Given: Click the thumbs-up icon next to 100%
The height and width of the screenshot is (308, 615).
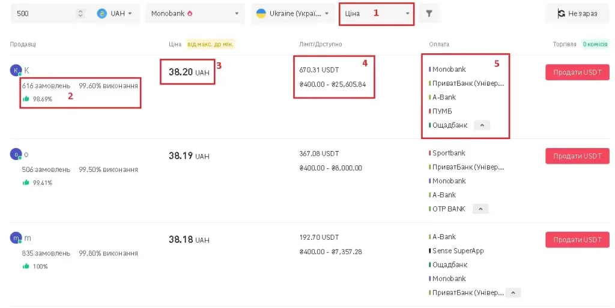Looking at the screenshot, I should tap(26, 266).
